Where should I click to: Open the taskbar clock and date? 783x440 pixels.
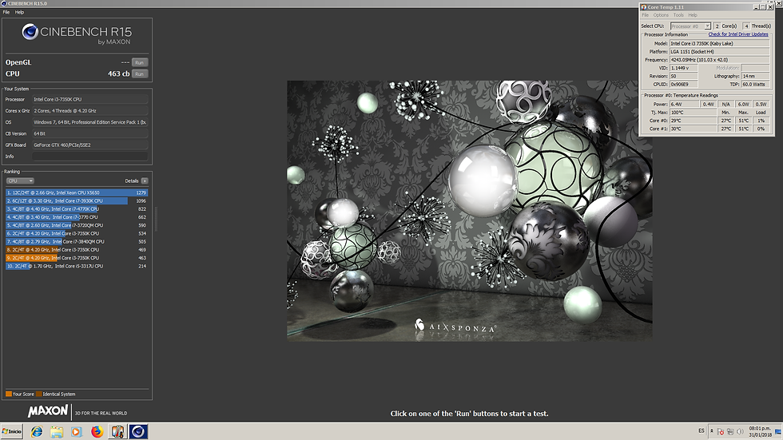(760, 431)
